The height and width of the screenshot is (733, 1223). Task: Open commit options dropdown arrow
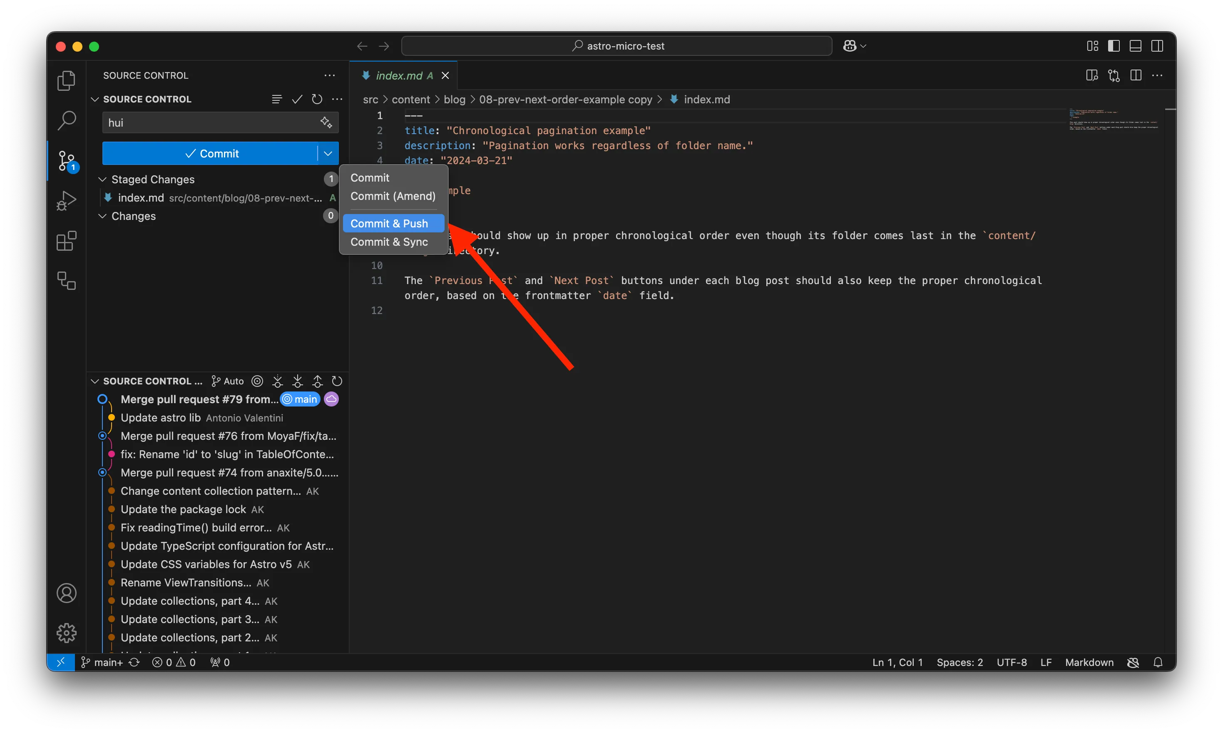coord(328,154)
